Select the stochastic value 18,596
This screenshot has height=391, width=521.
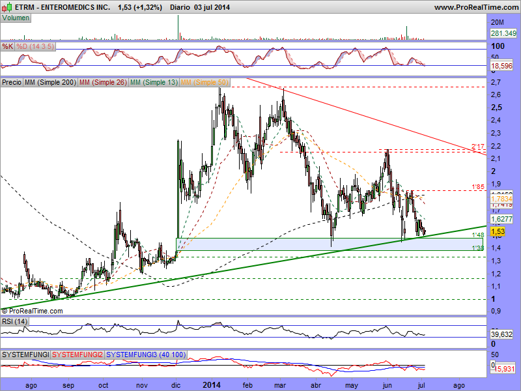tap(501, 66)
